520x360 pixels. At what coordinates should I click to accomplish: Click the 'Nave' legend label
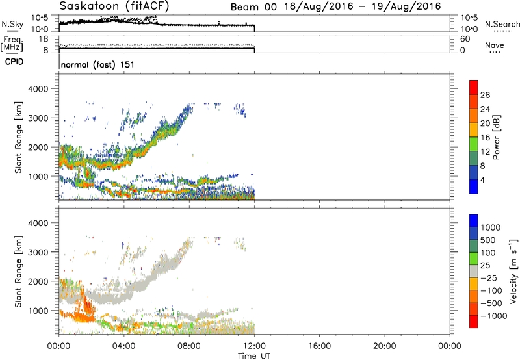pos(495,45)
